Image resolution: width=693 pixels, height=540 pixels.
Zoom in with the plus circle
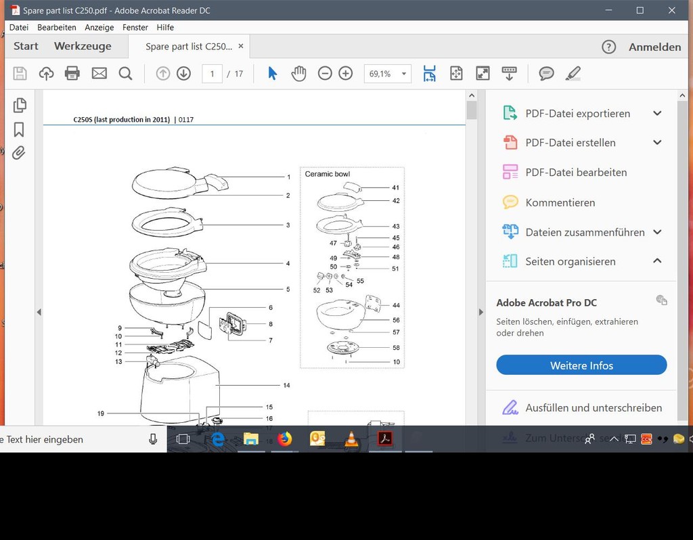point(346,73)
